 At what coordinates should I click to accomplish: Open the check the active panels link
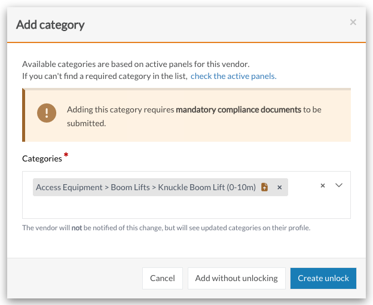(x=233, y=76)
